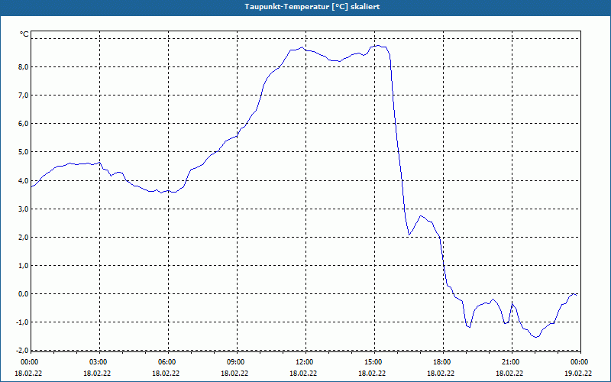Image resolution: width=611 pixels, height=382 pixels.
Task: Click the 0,0 y-axis label
Action: click(x=23, y=294)
